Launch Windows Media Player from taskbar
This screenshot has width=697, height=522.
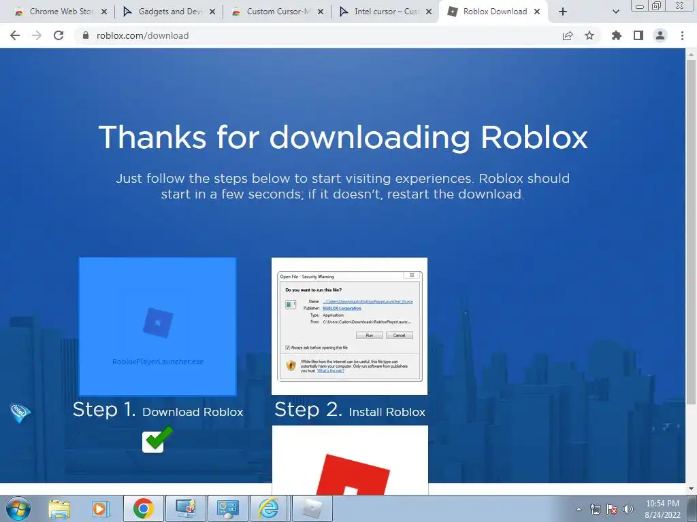[101, 508]
